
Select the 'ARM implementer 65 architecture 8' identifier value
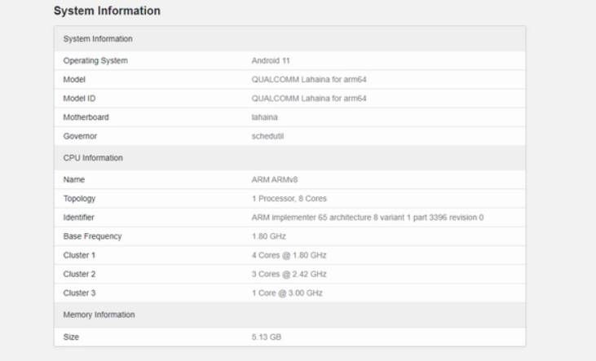(x=368, y=218)
